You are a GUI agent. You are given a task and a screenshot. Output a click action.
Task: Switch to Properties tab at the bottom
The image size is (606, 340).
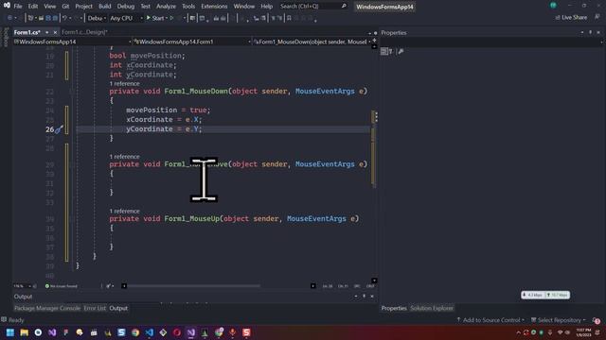pos(394,308)
